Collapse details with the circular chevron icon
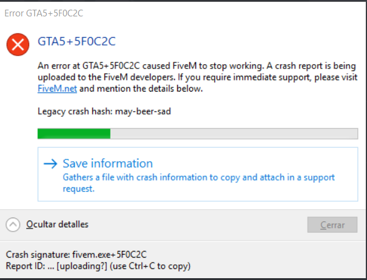Image resolution: width=367 pixels, height=280 pixels. (x=13, y=225)
